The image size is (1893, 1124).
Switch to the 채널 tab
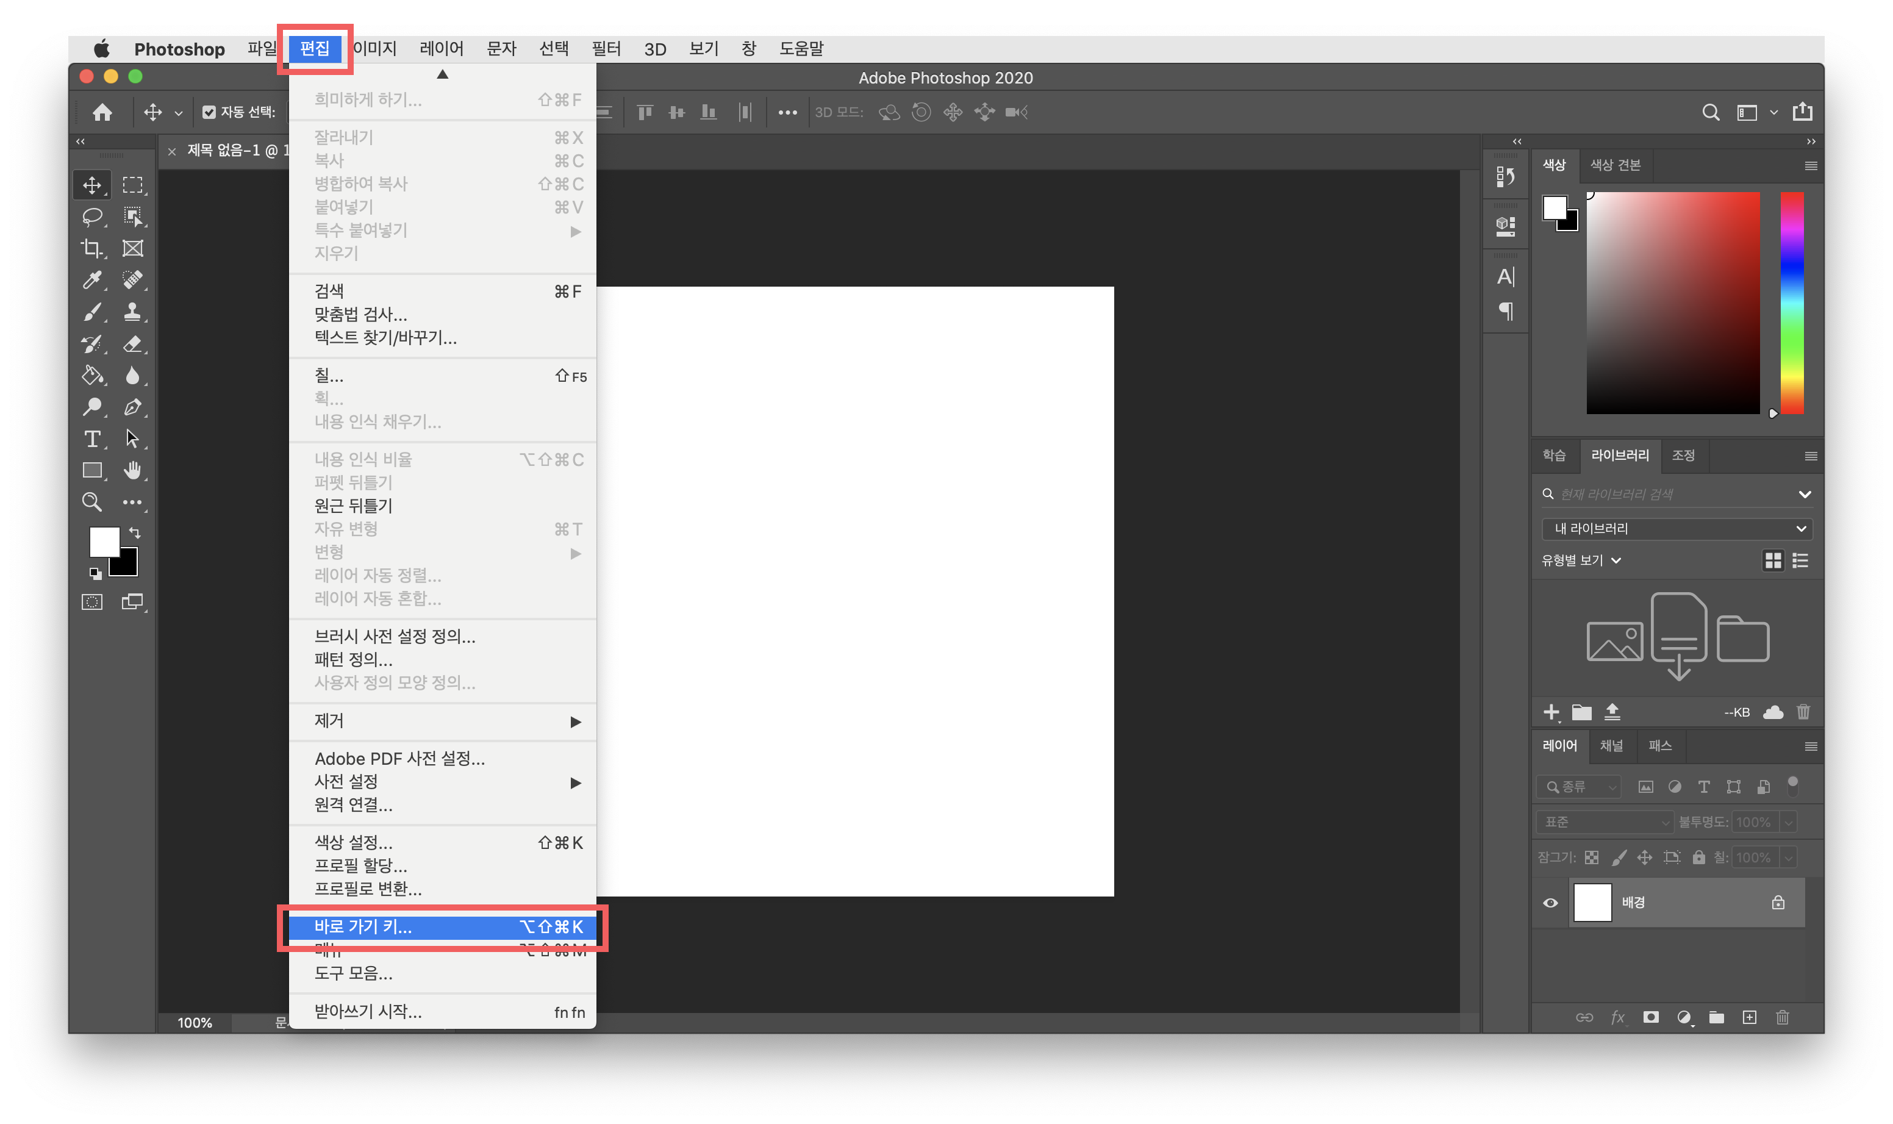coord(1611,746)
